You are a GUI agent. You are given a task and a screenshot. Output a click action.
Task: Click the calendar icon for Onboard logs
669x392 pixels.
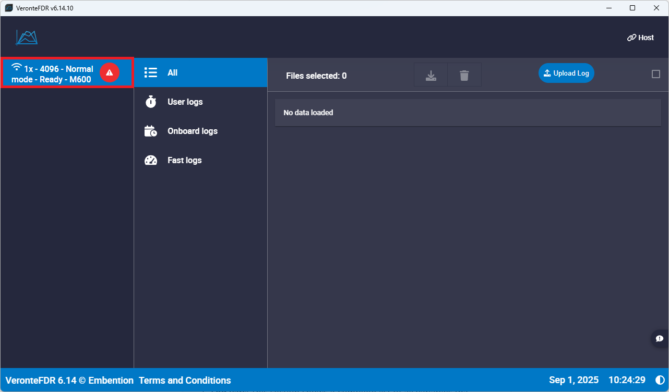coord(151,131)
